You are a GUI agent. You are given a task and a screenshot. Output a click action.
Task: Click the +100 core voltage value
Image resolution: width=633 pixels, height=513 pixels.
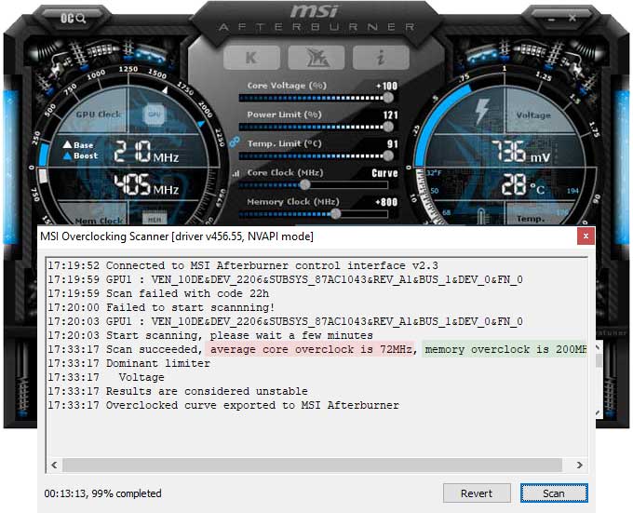[386, 86]
